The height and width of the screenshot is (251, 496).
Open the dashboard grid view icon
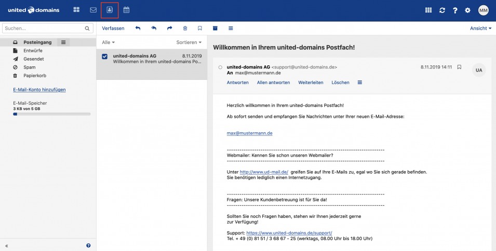[76, 10]
